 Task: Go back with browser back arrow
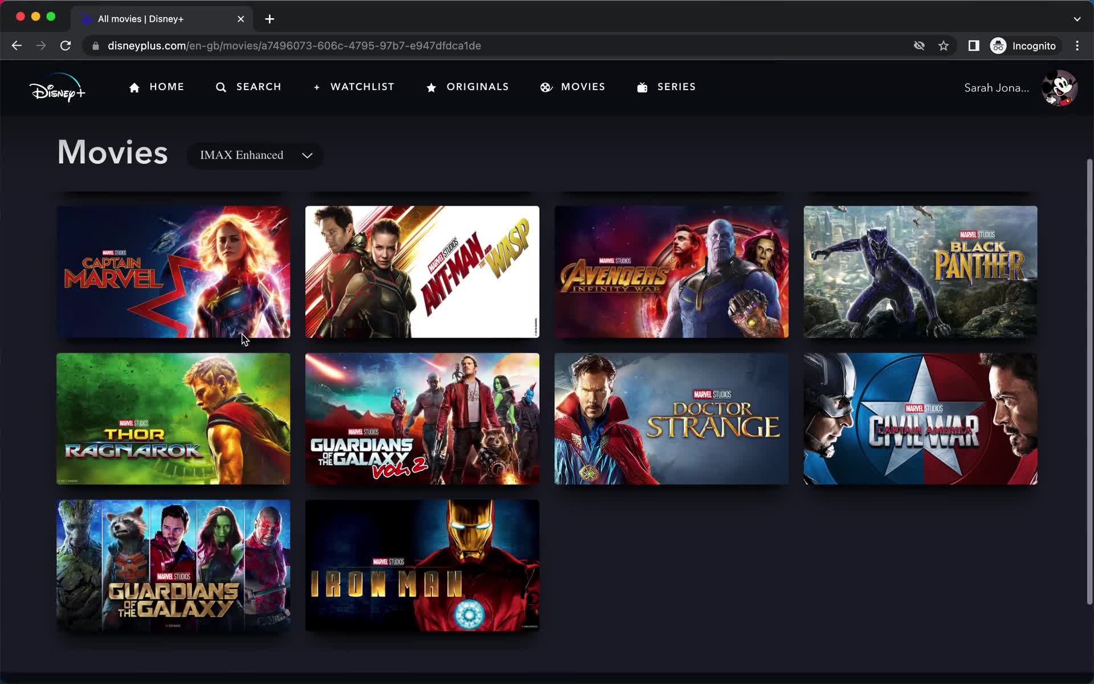(17, 46)
